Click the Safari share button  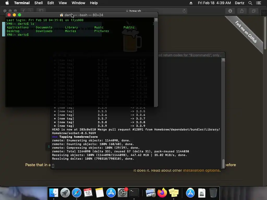[x=242, y=11]
